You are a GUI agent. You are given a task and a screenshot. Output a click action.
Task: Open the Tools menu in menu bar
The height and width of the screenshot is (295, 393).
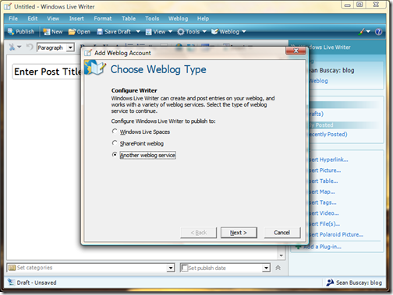click(x=152, y=19)
